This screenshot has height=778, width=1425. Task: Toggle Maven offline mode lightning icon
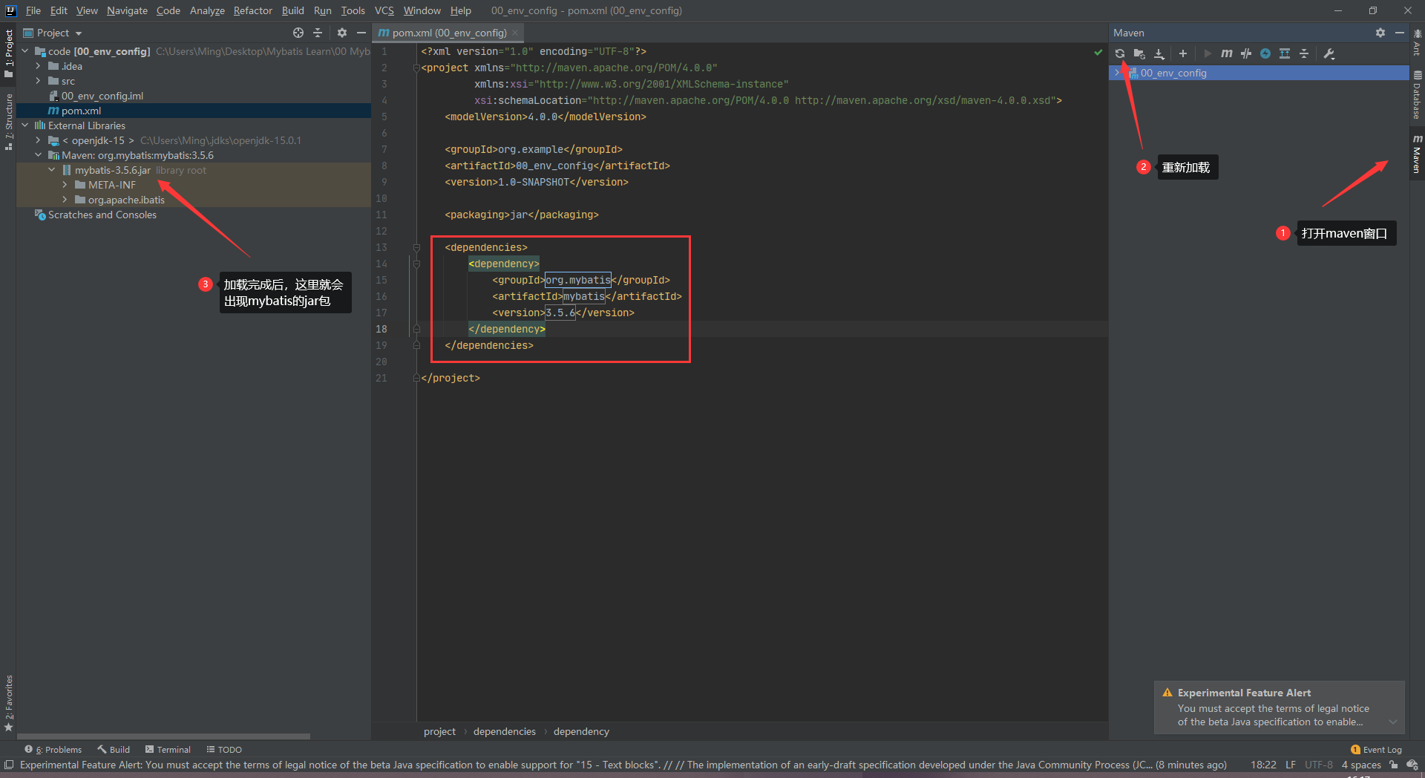click(x=1265, y=53)
